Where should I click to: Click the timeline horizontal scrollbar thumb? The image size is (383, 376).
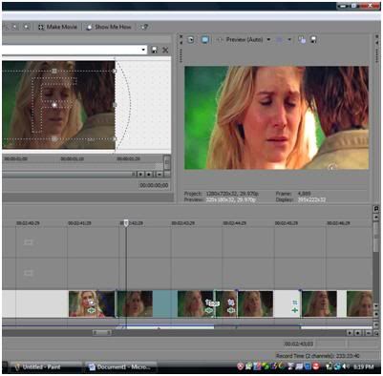[x=101, y=333]
